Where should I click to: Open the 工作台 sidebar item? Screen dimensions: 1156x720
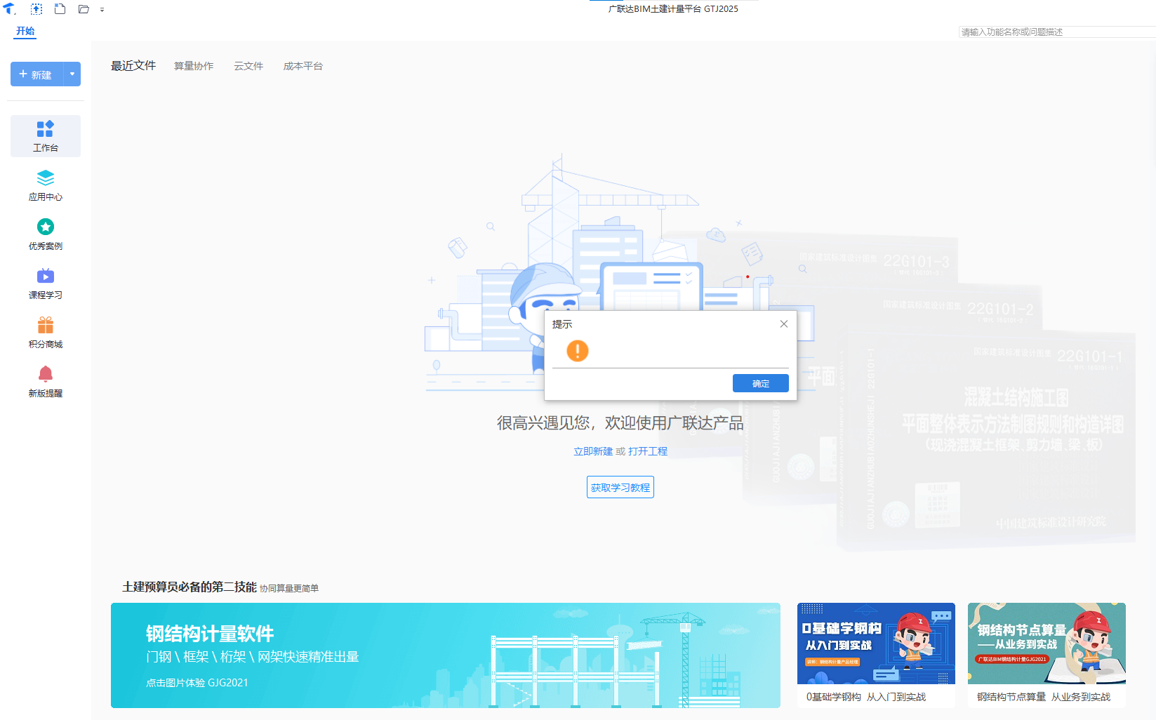pos(46,136)
